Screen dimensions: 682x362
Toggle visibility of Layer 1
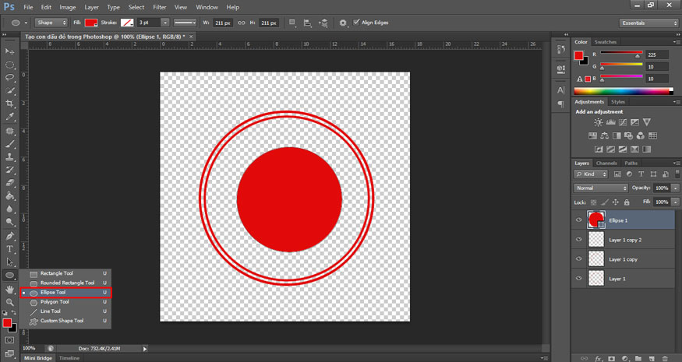579,278
